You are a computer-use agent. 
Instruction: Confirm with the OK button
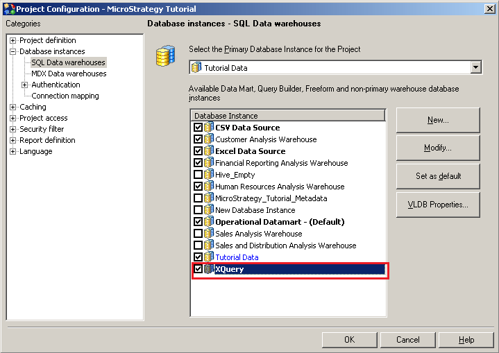(349, 340)
